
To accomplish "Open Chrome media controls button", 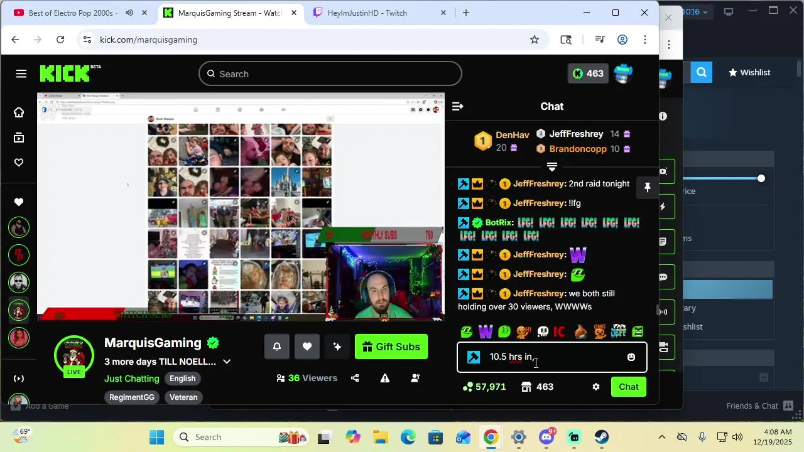I will (x=600, y=40).
